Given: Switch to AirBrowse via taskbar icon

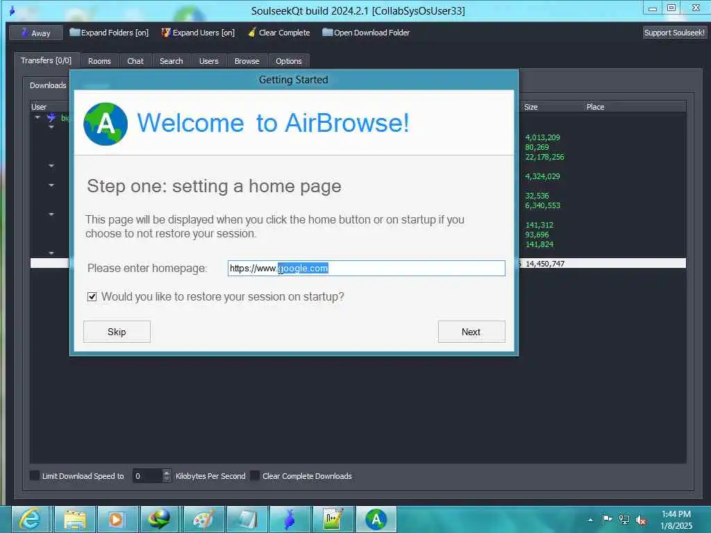Looking at the screenshot, I should 376,519.
